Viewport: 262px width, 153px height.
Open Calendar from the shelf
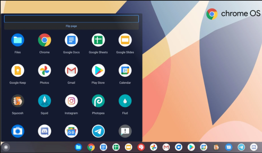tap(204, 147)
